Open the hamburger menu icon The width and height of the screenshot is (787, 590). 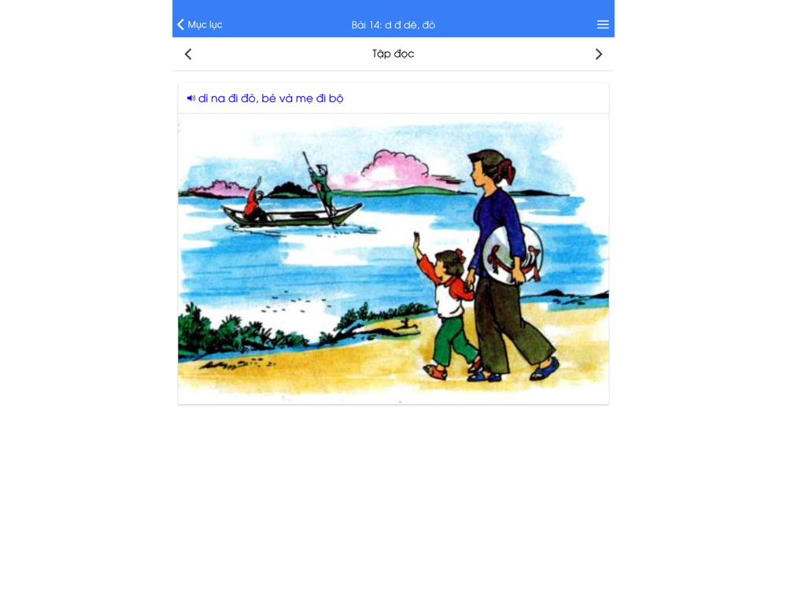[603, 24]
